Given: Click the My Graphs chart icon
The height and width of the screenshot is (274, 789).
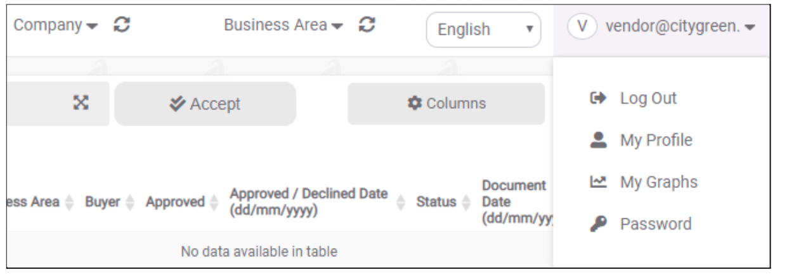Looking at the screenshot, I should pos(597,183).
